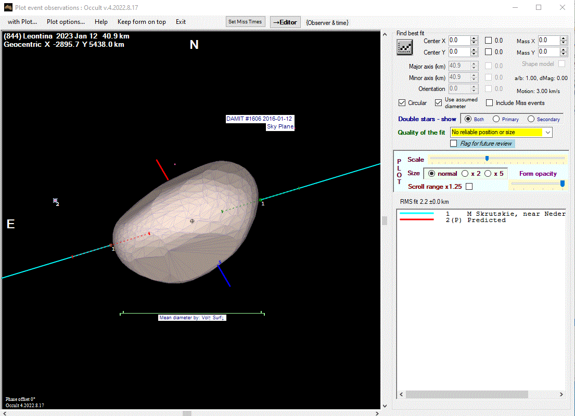Screen dimensions: 575x416
Task: Toggle the Circular checkbox
Action: 402,102
